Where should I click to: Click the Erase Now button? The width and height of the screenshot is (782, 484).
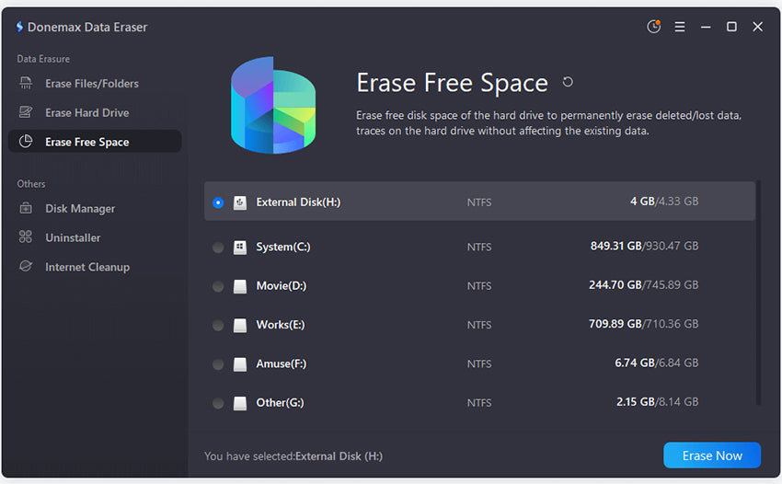pos(712,455)
